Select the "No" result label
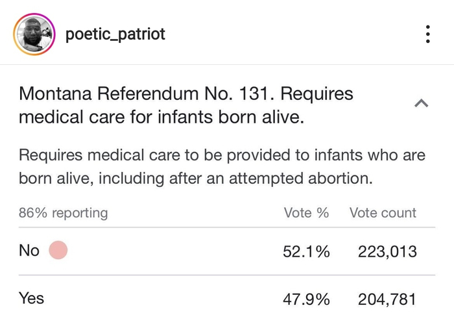 29,251
